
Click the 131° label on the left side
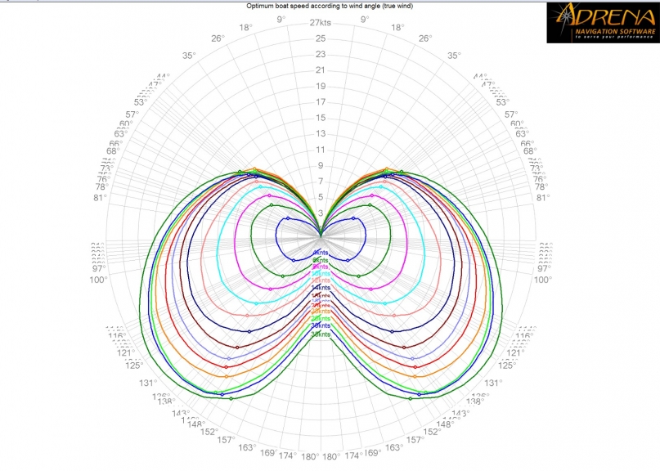(148, 383)
